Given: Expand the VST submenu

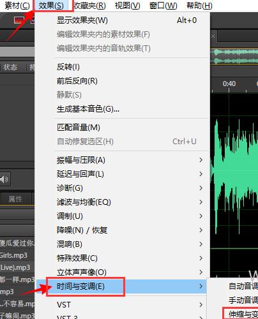Looking at the screenshot, I should click(123, 305).
